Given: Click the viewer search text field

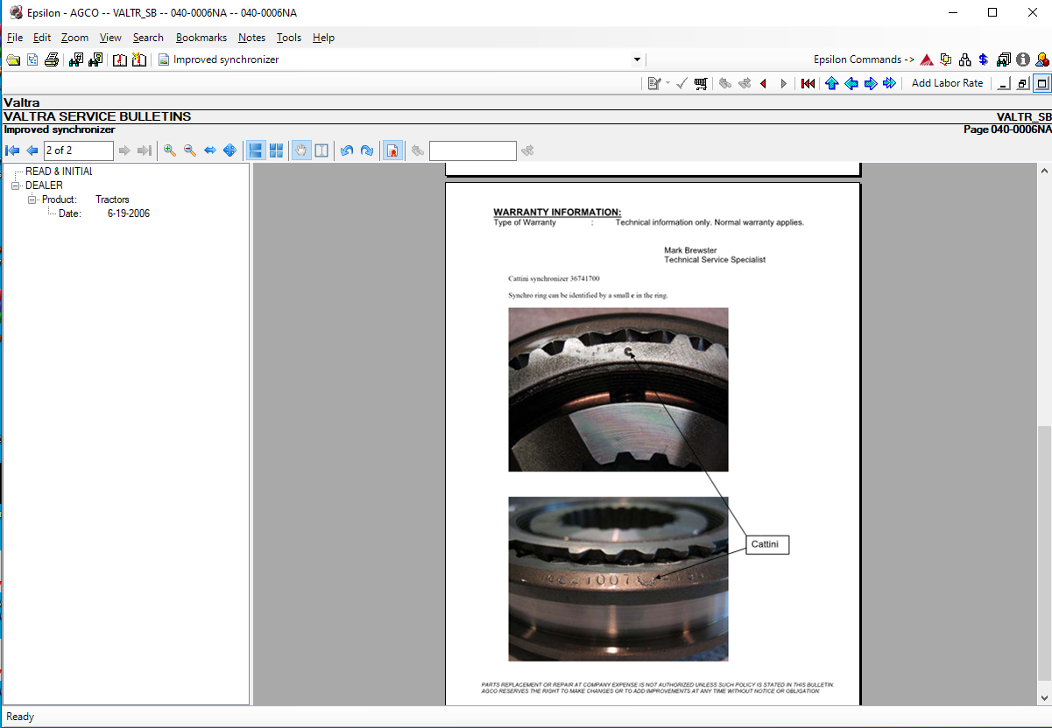Looking at the screenshot, I should click(x=473, y=150).
